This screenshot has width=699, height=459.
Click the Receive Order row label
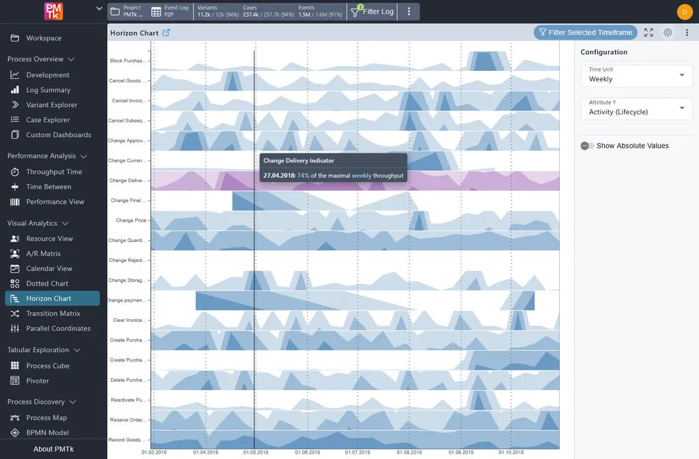128,420
